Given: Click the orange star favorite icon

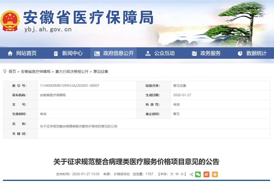Looking at the screenshot, I should [215, 174].
